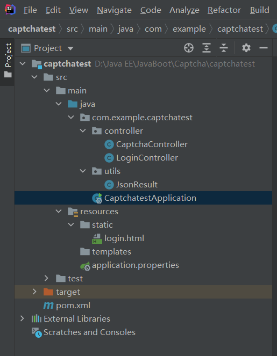Click the src breadcrumb
Viewport: 277px width, 356px height.
pyautogui.click(x=72, y=29)
